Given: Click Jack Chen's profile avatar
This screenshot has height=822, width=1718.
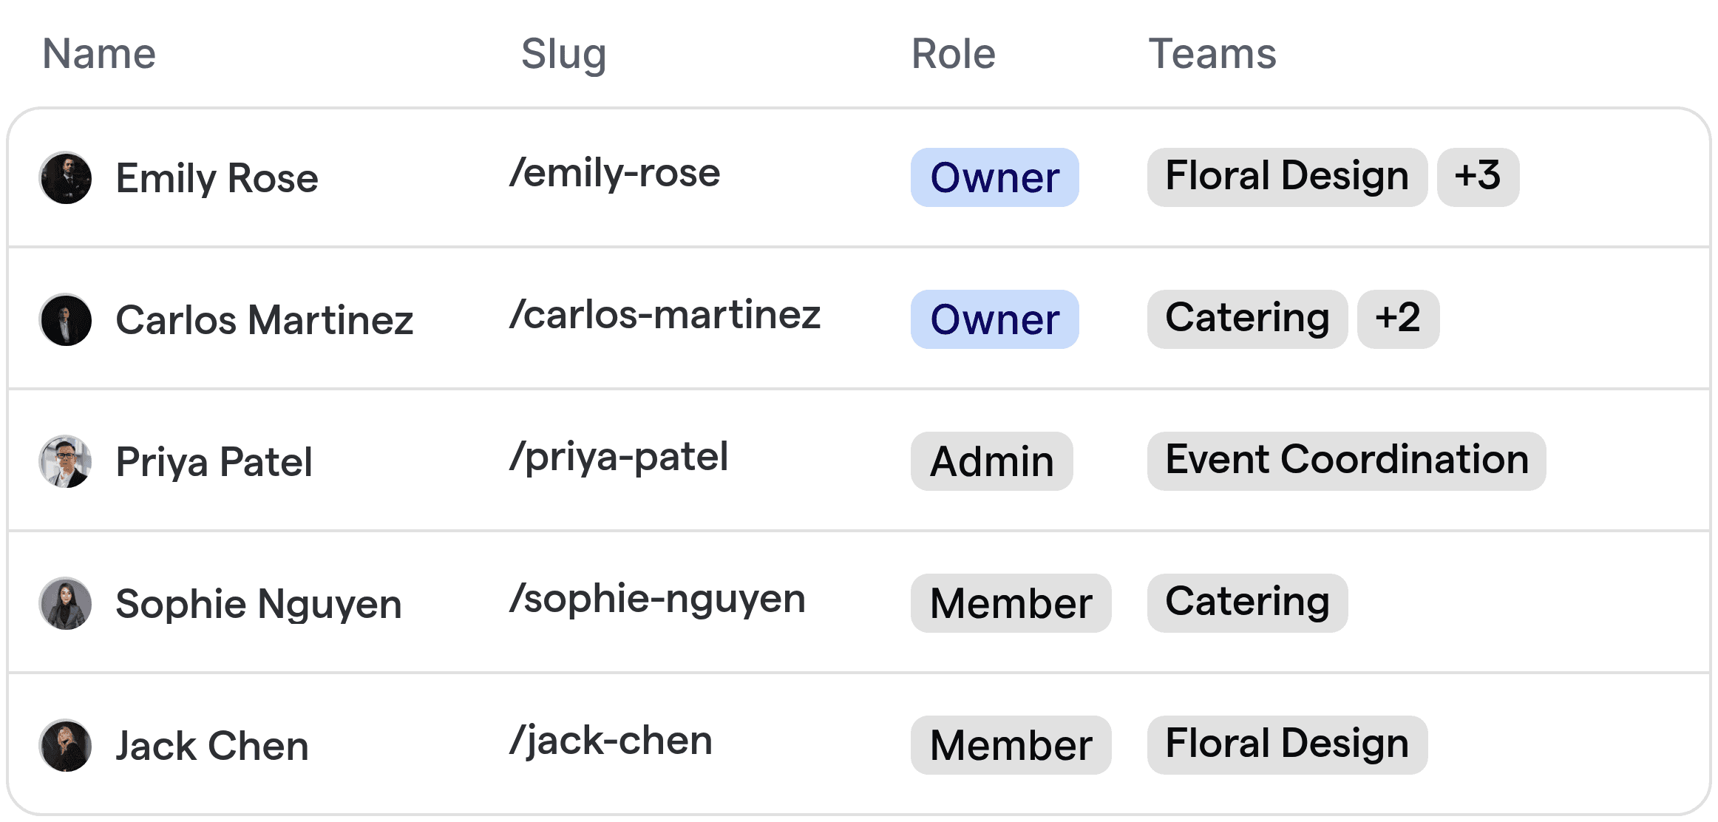Looking at the screenshot, I should [x=65, y=745].
